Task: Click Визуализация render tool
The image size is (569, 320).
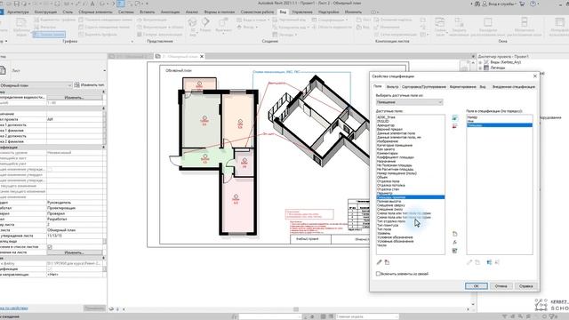Action: [152, 20]
